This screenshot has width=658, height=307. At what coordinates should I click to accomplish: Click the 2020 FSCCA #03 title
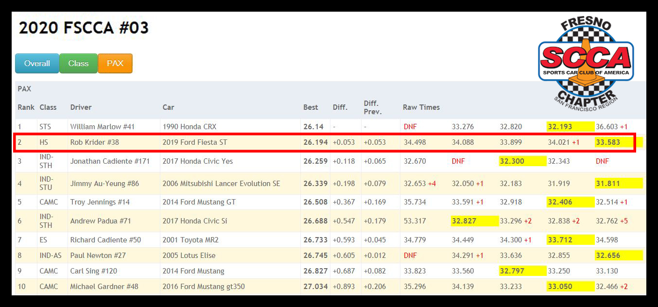pyautogui.click(x=84, y=28)
